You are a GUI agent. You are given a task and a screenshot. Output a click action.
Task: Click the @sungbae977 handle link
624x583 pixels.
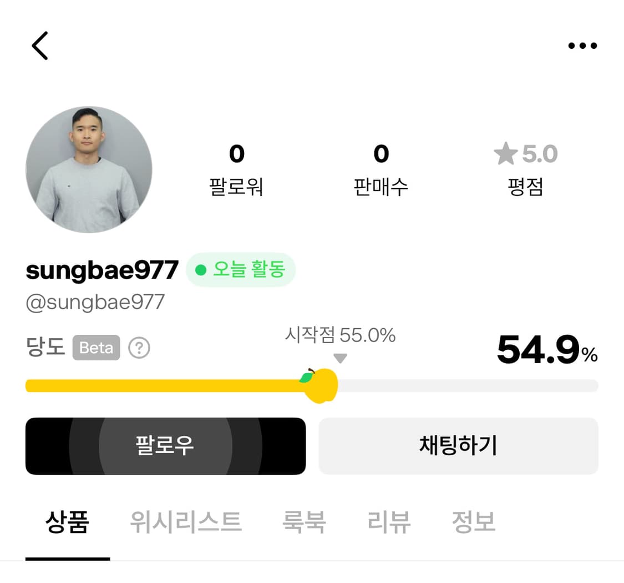(x=95, y=301)
